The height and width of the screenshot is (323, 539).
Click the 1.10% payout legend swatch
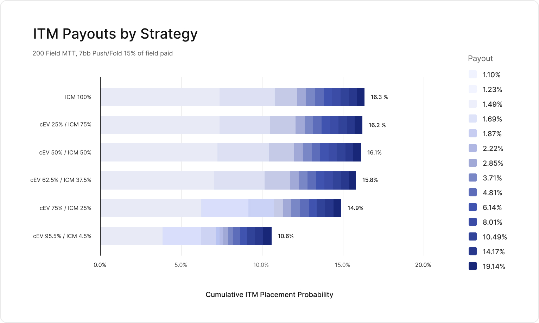tap(473, 74)
